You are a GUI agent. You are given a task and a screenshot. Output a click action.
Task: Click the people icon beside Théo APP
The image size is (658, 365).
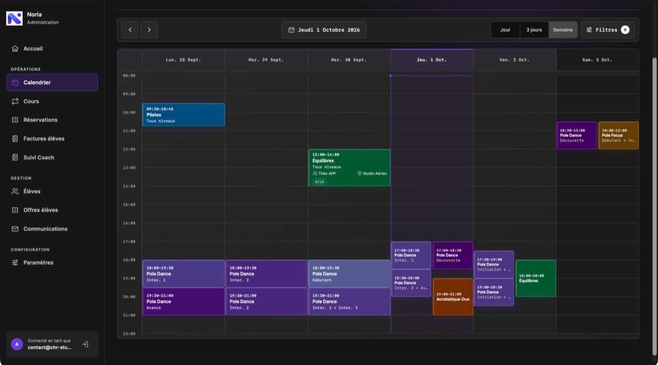pos(315,173)
